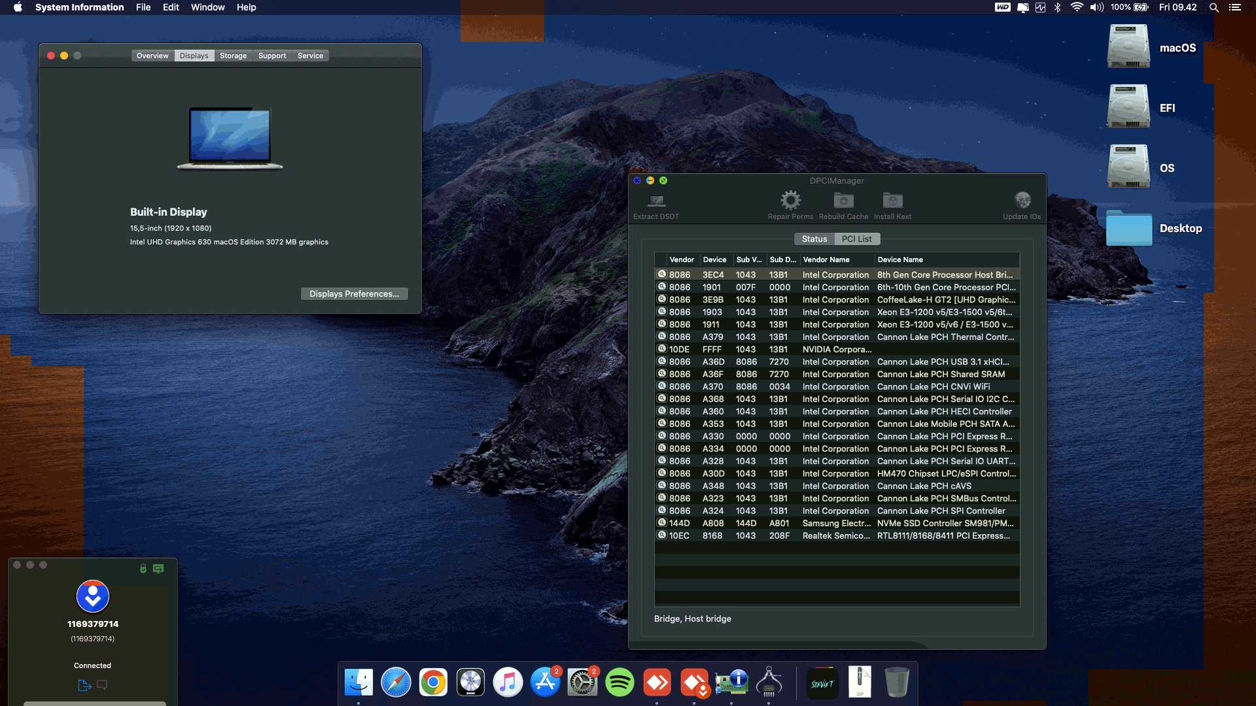Open the Service tab
The image size is (1256, 706).
pos(310,56)
